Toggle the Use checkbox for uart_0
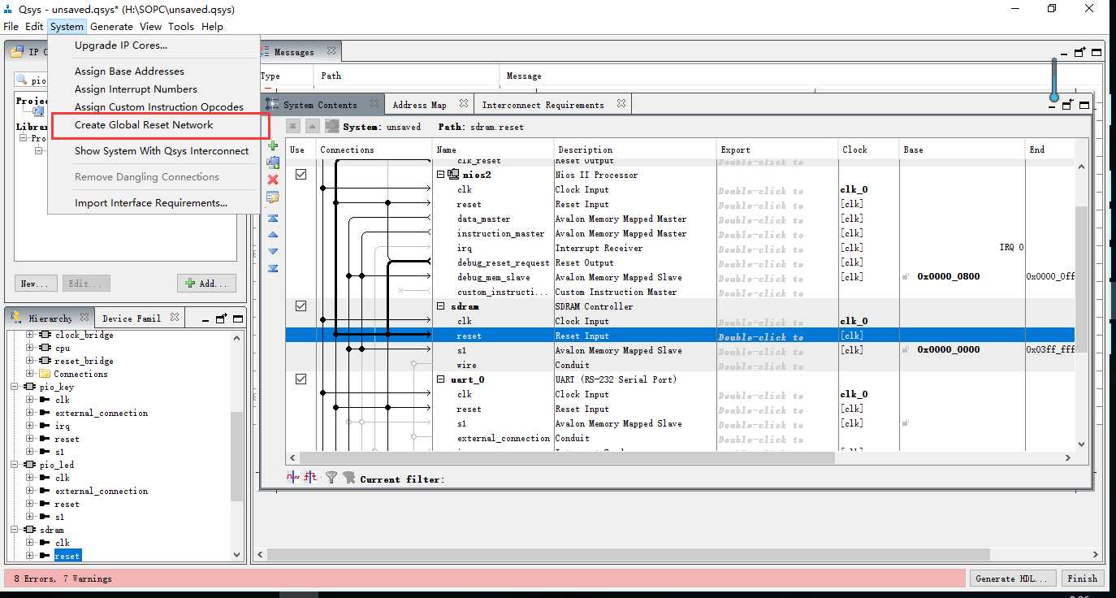 click(x=301, y=379)
